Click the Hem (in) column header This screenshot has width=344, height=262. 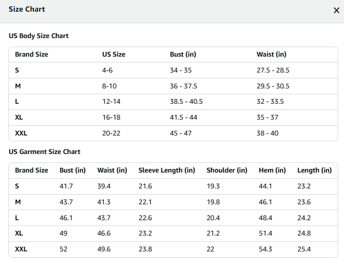[x=272, y=170]
